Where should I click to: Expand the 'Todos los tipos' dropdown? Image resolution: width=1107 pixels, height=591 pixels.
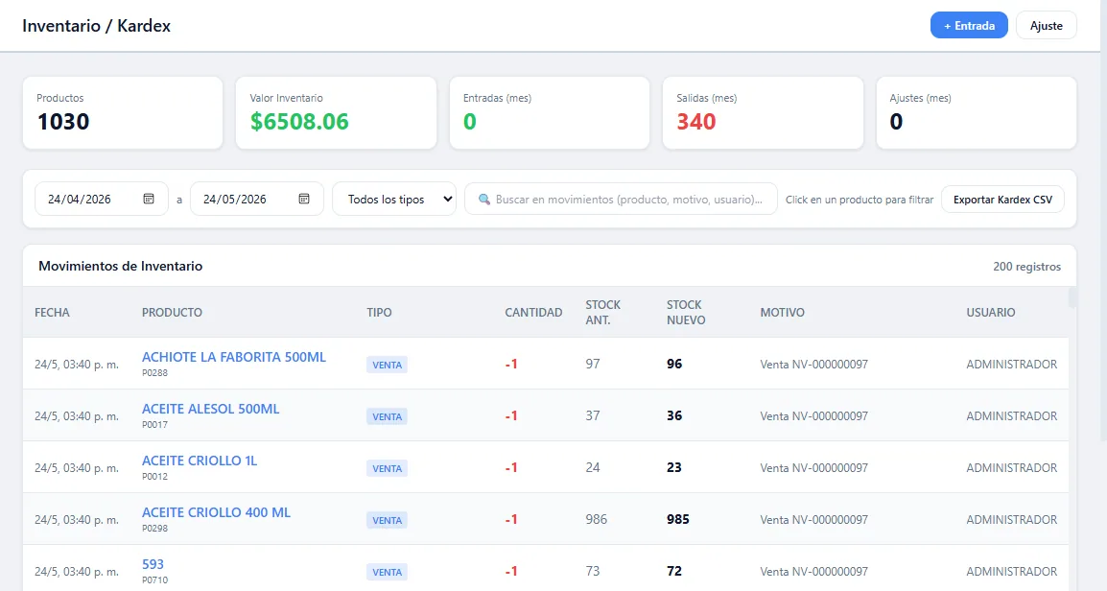click(x=394, y=200)
